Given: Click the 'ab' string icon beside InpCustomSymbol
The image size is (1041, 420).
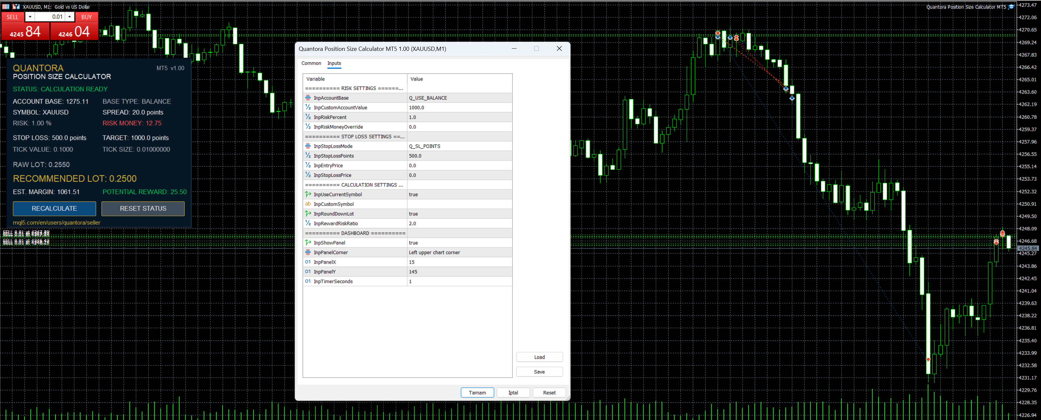Looking at the screenshot, I should [308, 204].
